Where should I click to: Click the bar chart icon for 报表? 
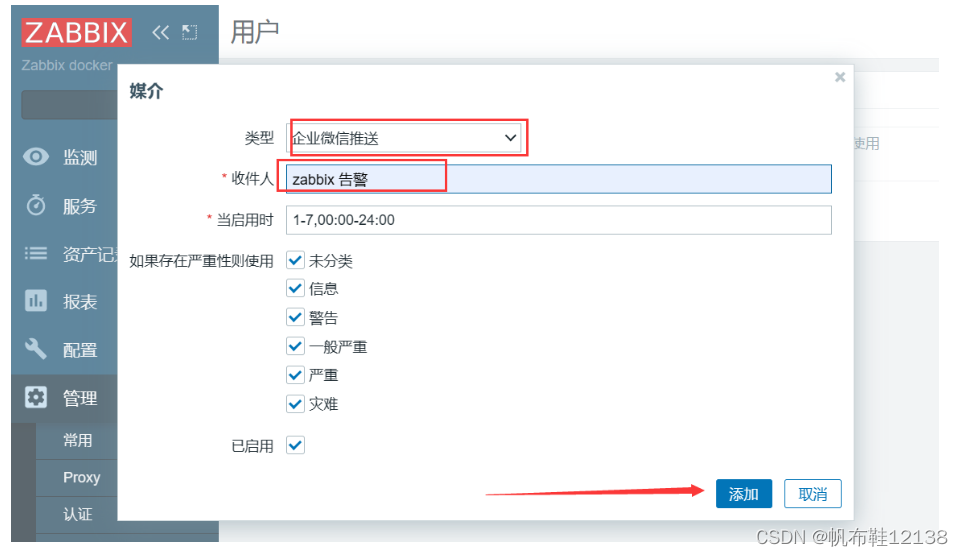coord(36,301)
